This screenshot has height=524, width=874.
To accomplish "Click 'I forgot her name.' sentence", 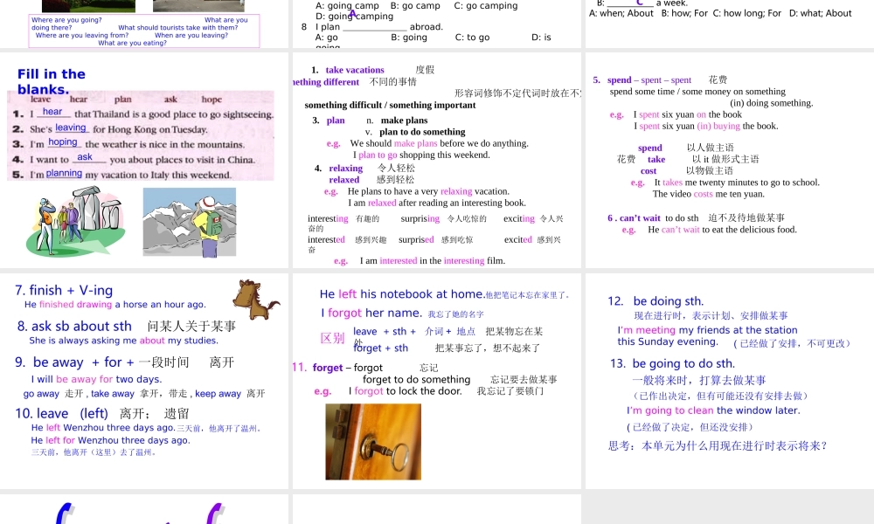I will [371, 313].
